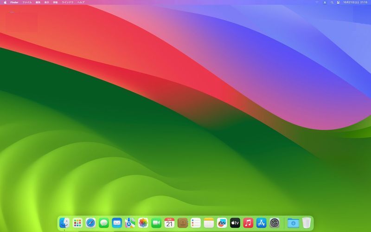Open Control Center in menu bar

(x=338, y=2)
